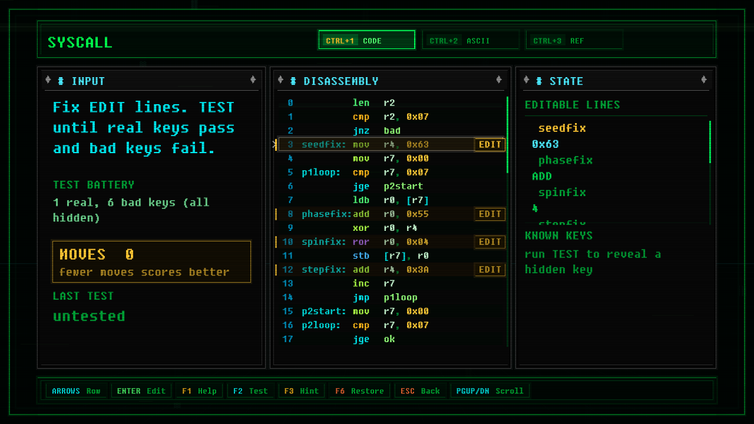Screen dimensions: 754x424
Task: Click EDIT on the stepfix line
Action: 490,269
